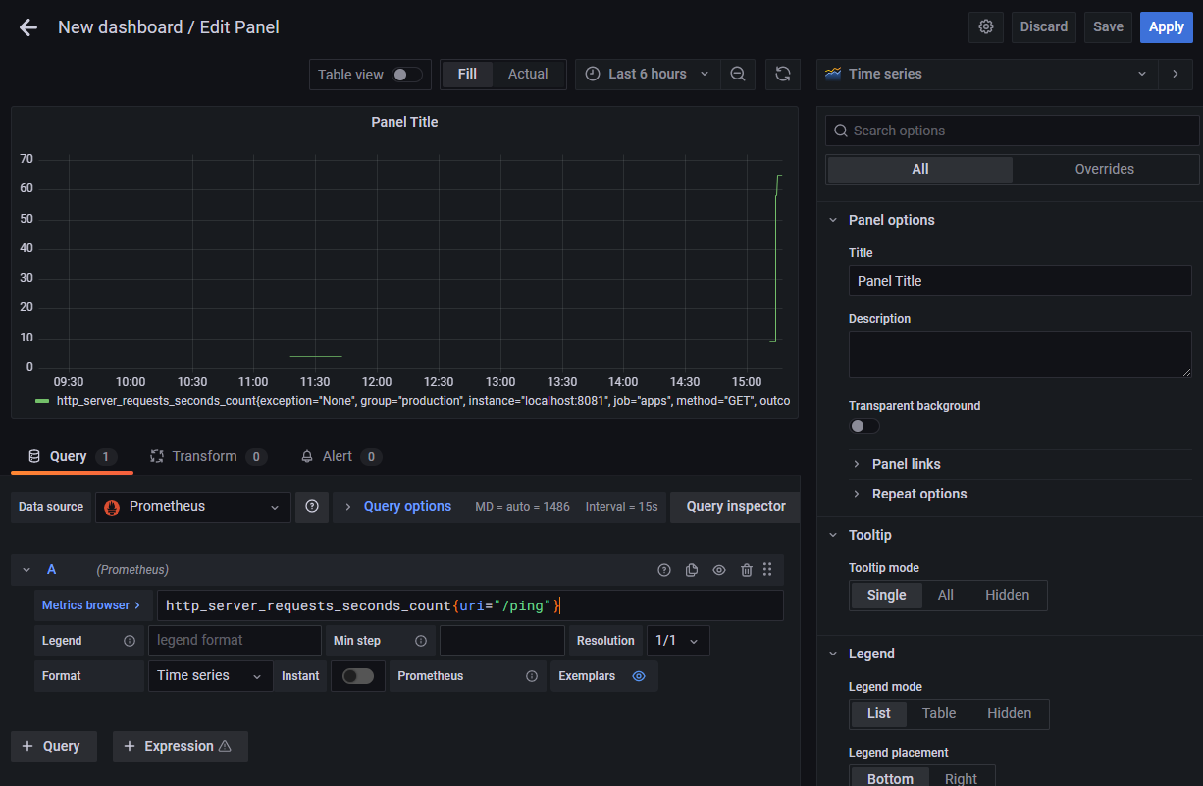Apply the panel changes
Viewport: 1203px width, 786px height.
(x=1166, y=27)
